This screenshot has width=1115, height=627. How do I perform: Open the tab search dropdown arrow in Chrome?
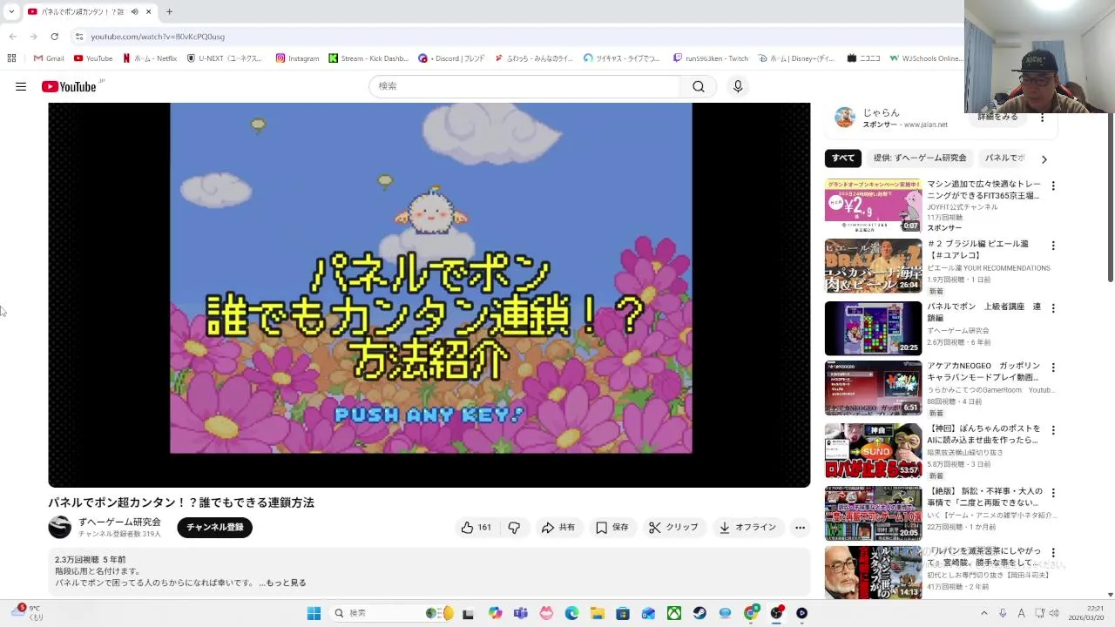10,11
